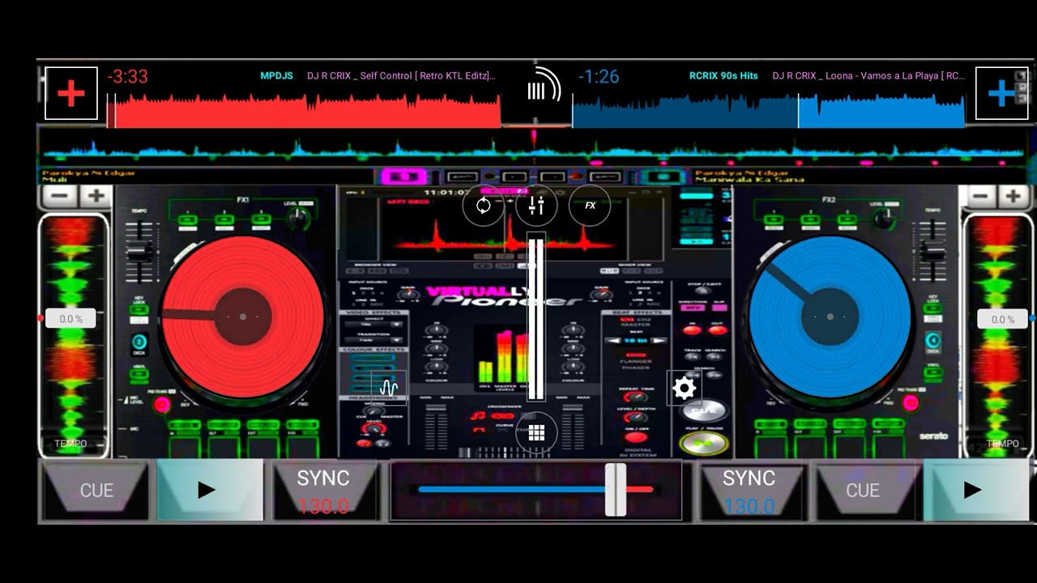1037x583 pixels.
Task: Click the title DJ R CRIX _ Self Control
Action: [x=401, y=76]
